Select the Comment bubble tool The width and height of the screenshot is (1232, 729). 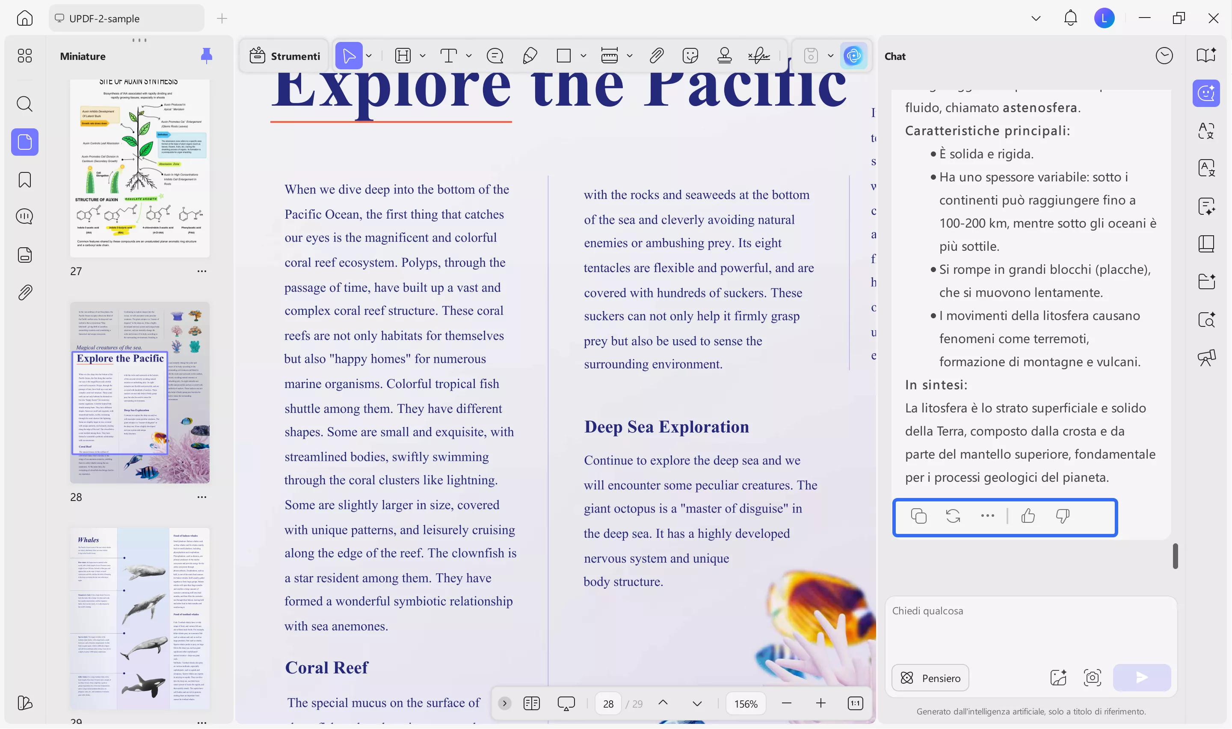495,56
